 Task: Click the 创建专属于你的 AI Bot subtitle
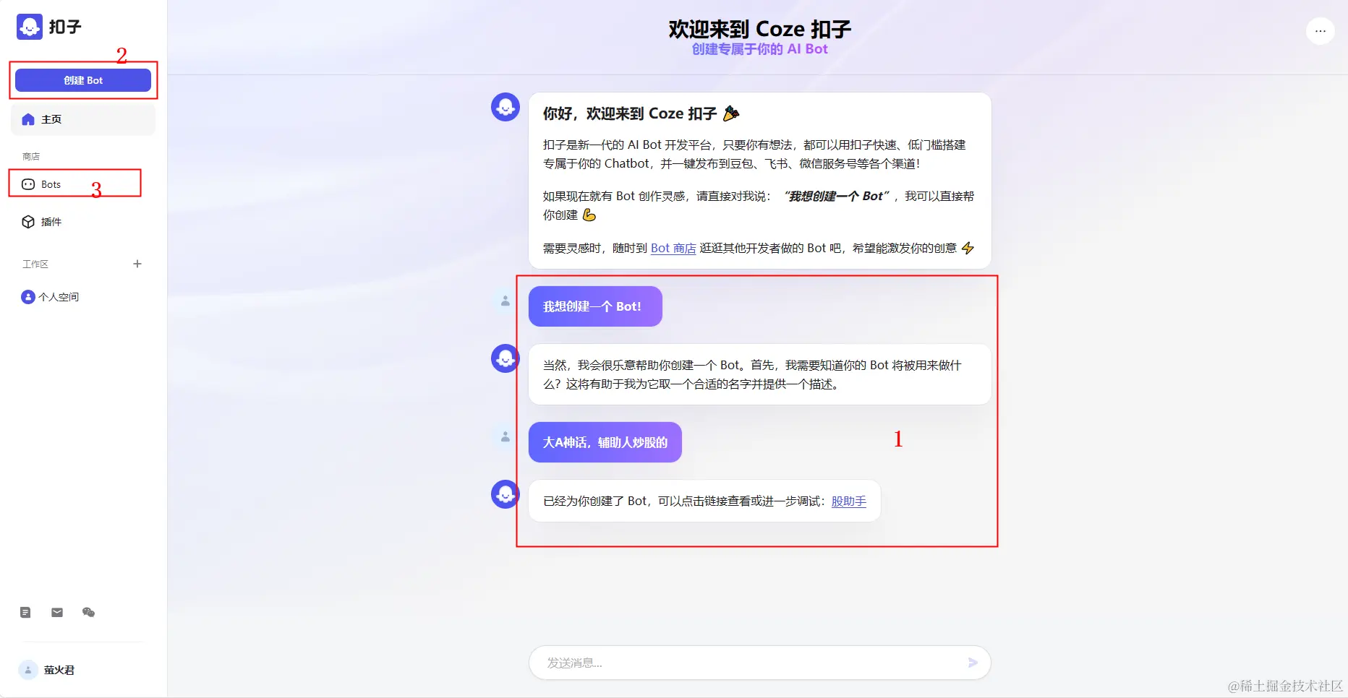[759, 49]
